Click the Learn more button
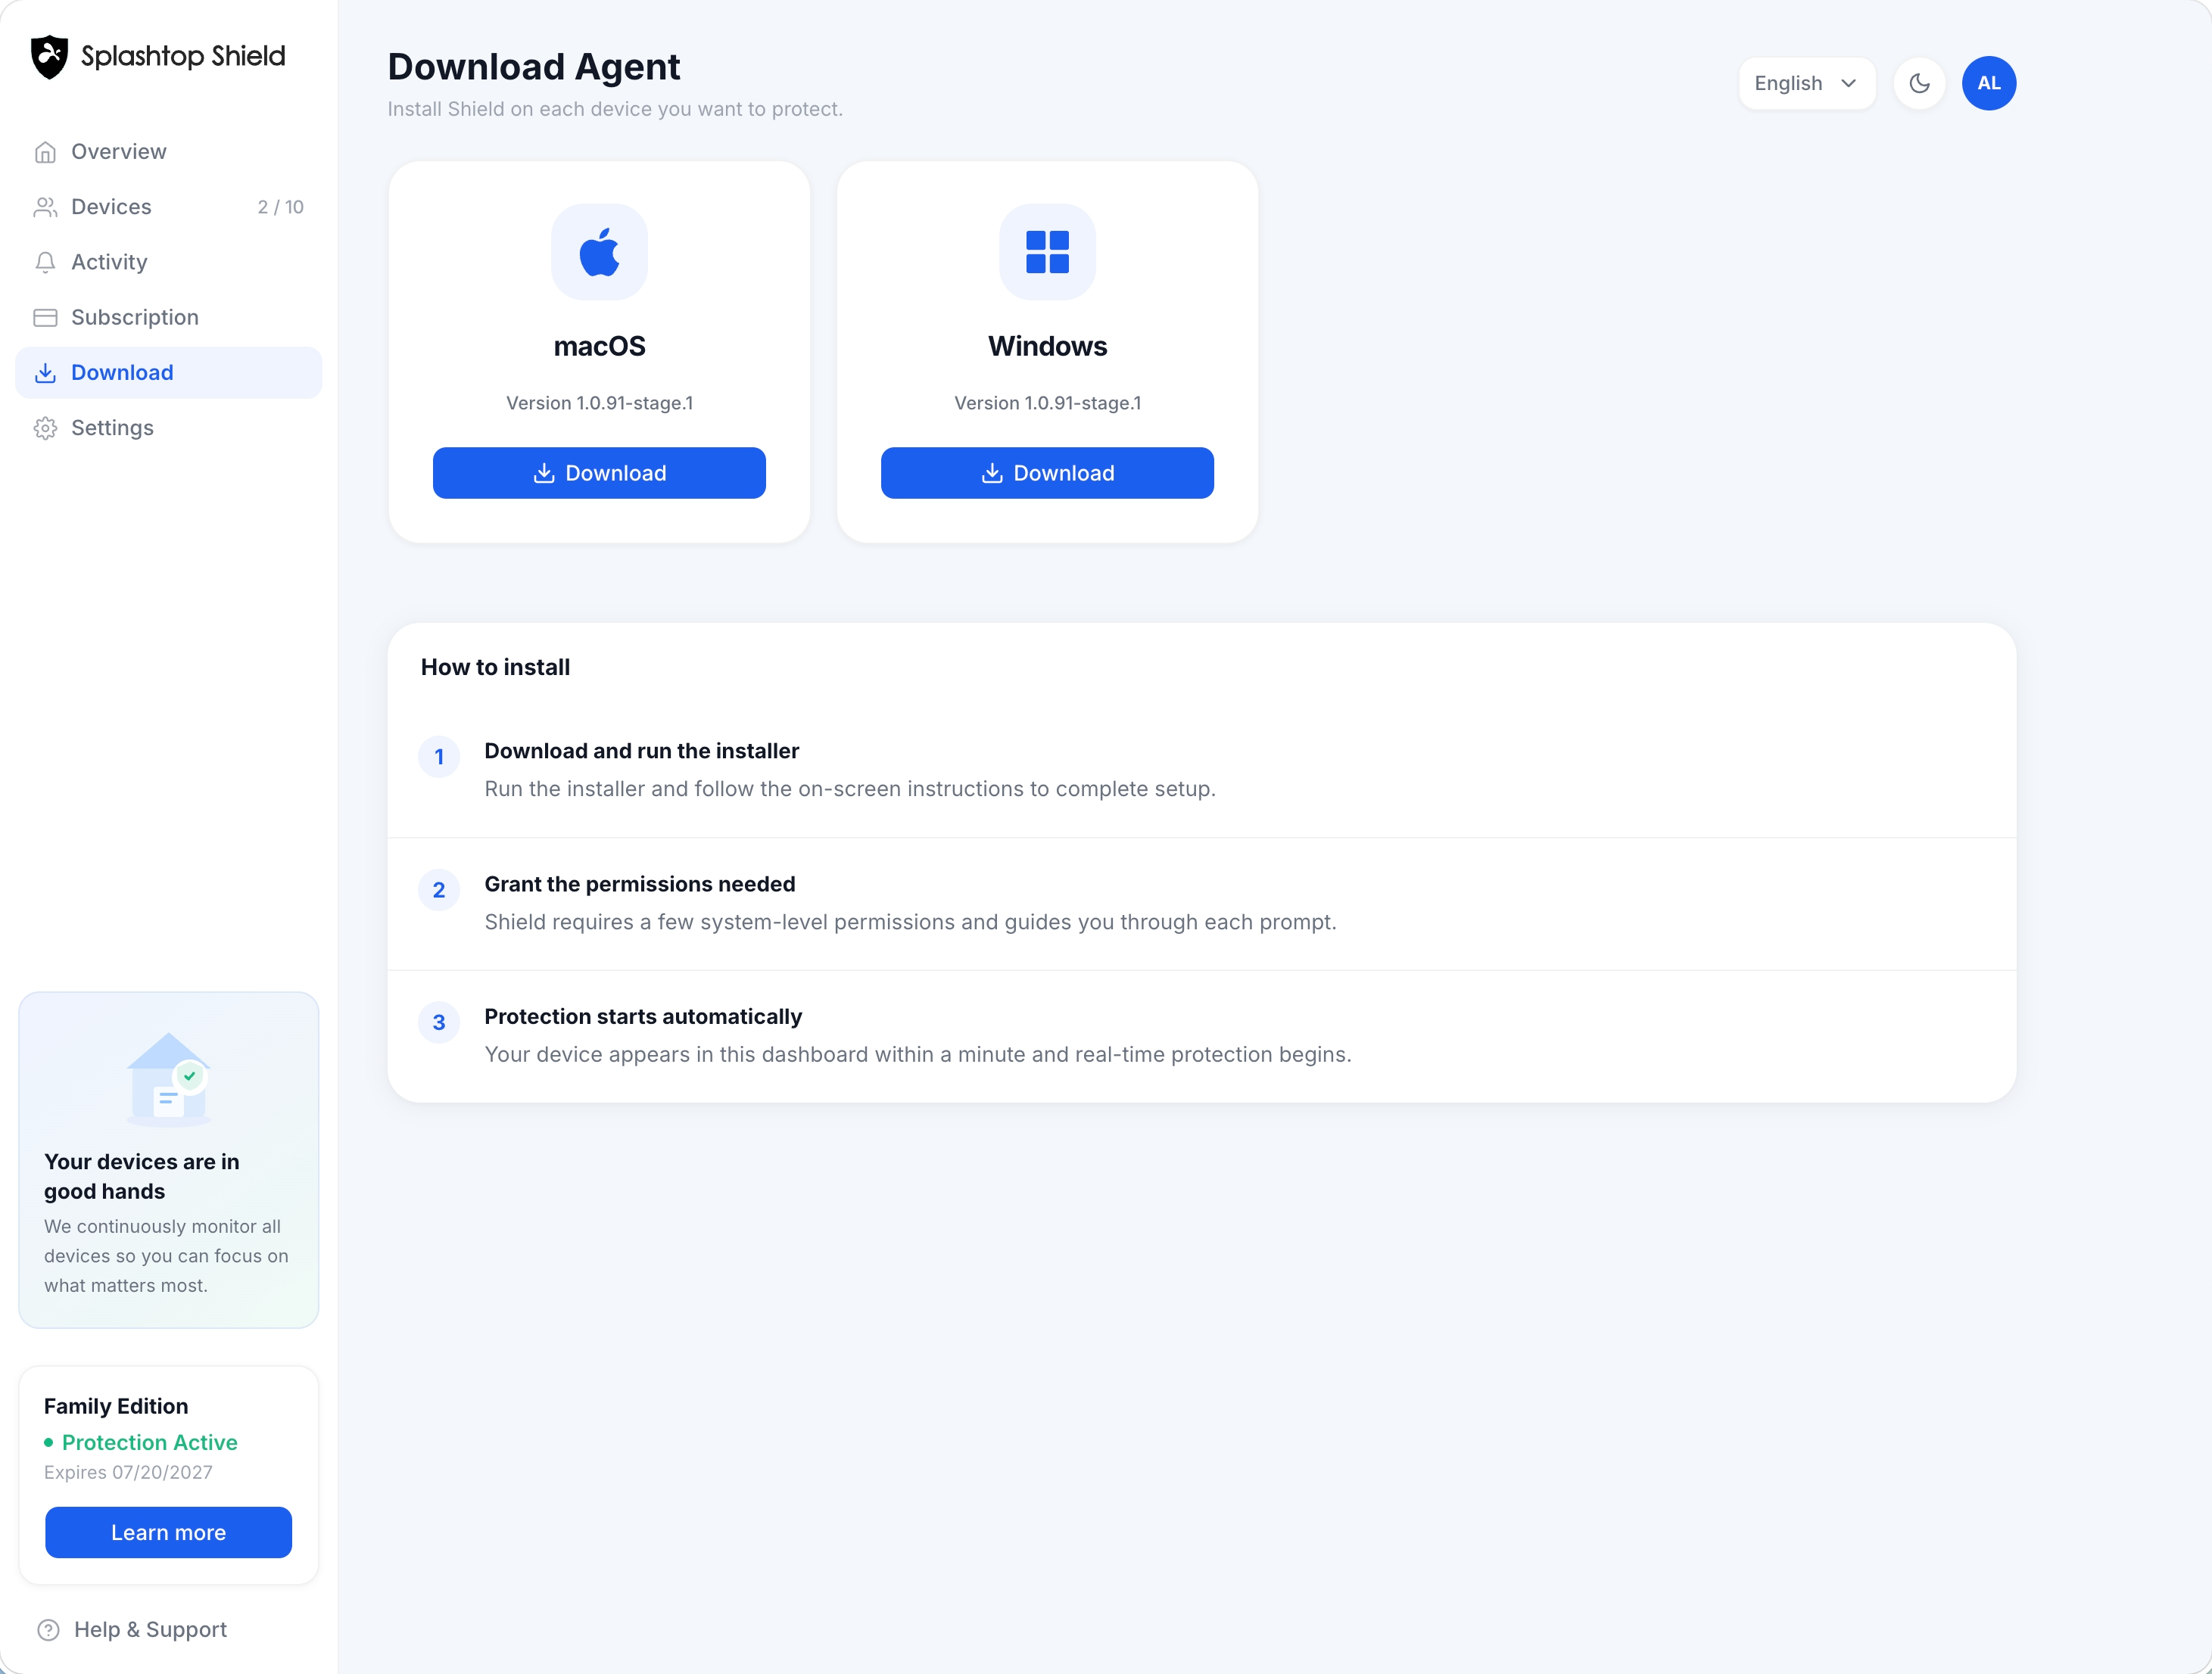This screenshot has width=2212, height=1674. pyautogui.click(x=168, y=1532)
